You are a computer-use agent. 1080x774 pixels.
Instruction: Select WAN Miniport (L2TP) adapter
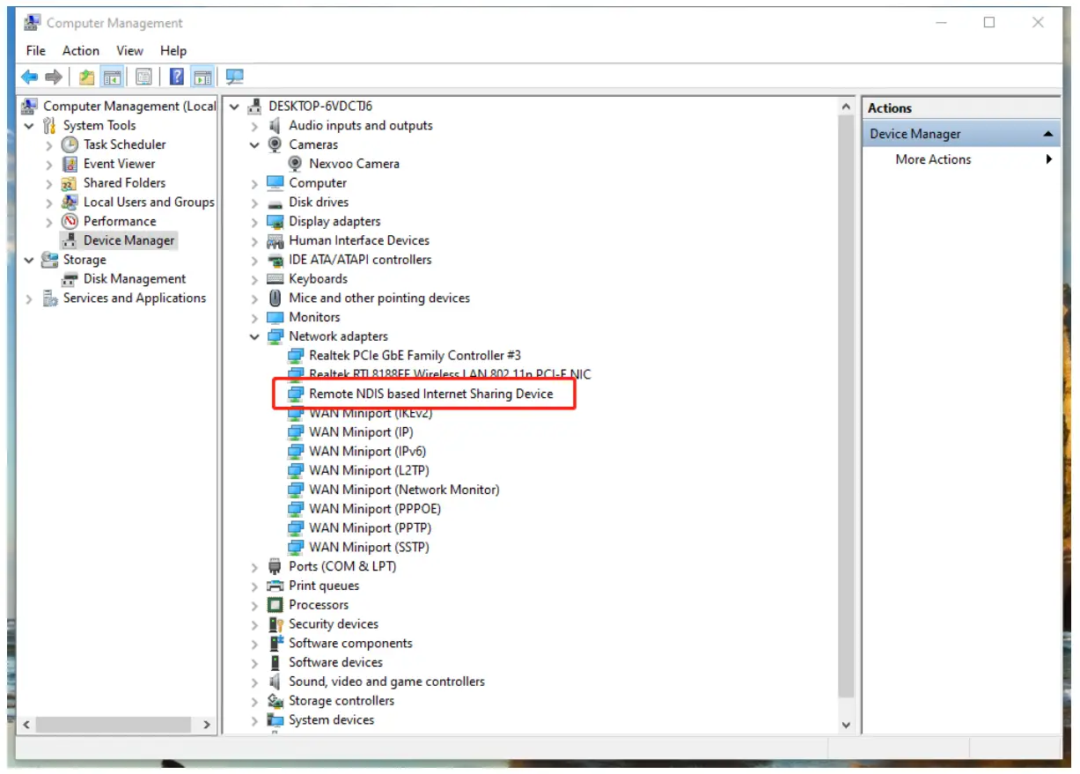(369, 471)
